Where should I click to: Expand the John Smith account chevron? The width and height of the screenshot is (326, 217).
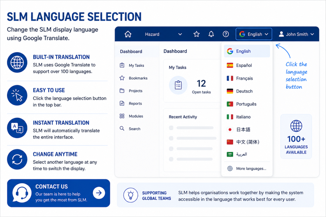coord(312,34)
